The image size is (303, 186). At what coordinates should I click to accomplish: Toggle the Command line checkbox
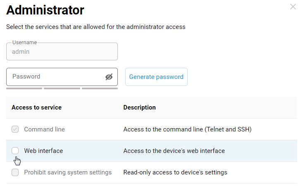pyautogui.click(x=15, y=129)
